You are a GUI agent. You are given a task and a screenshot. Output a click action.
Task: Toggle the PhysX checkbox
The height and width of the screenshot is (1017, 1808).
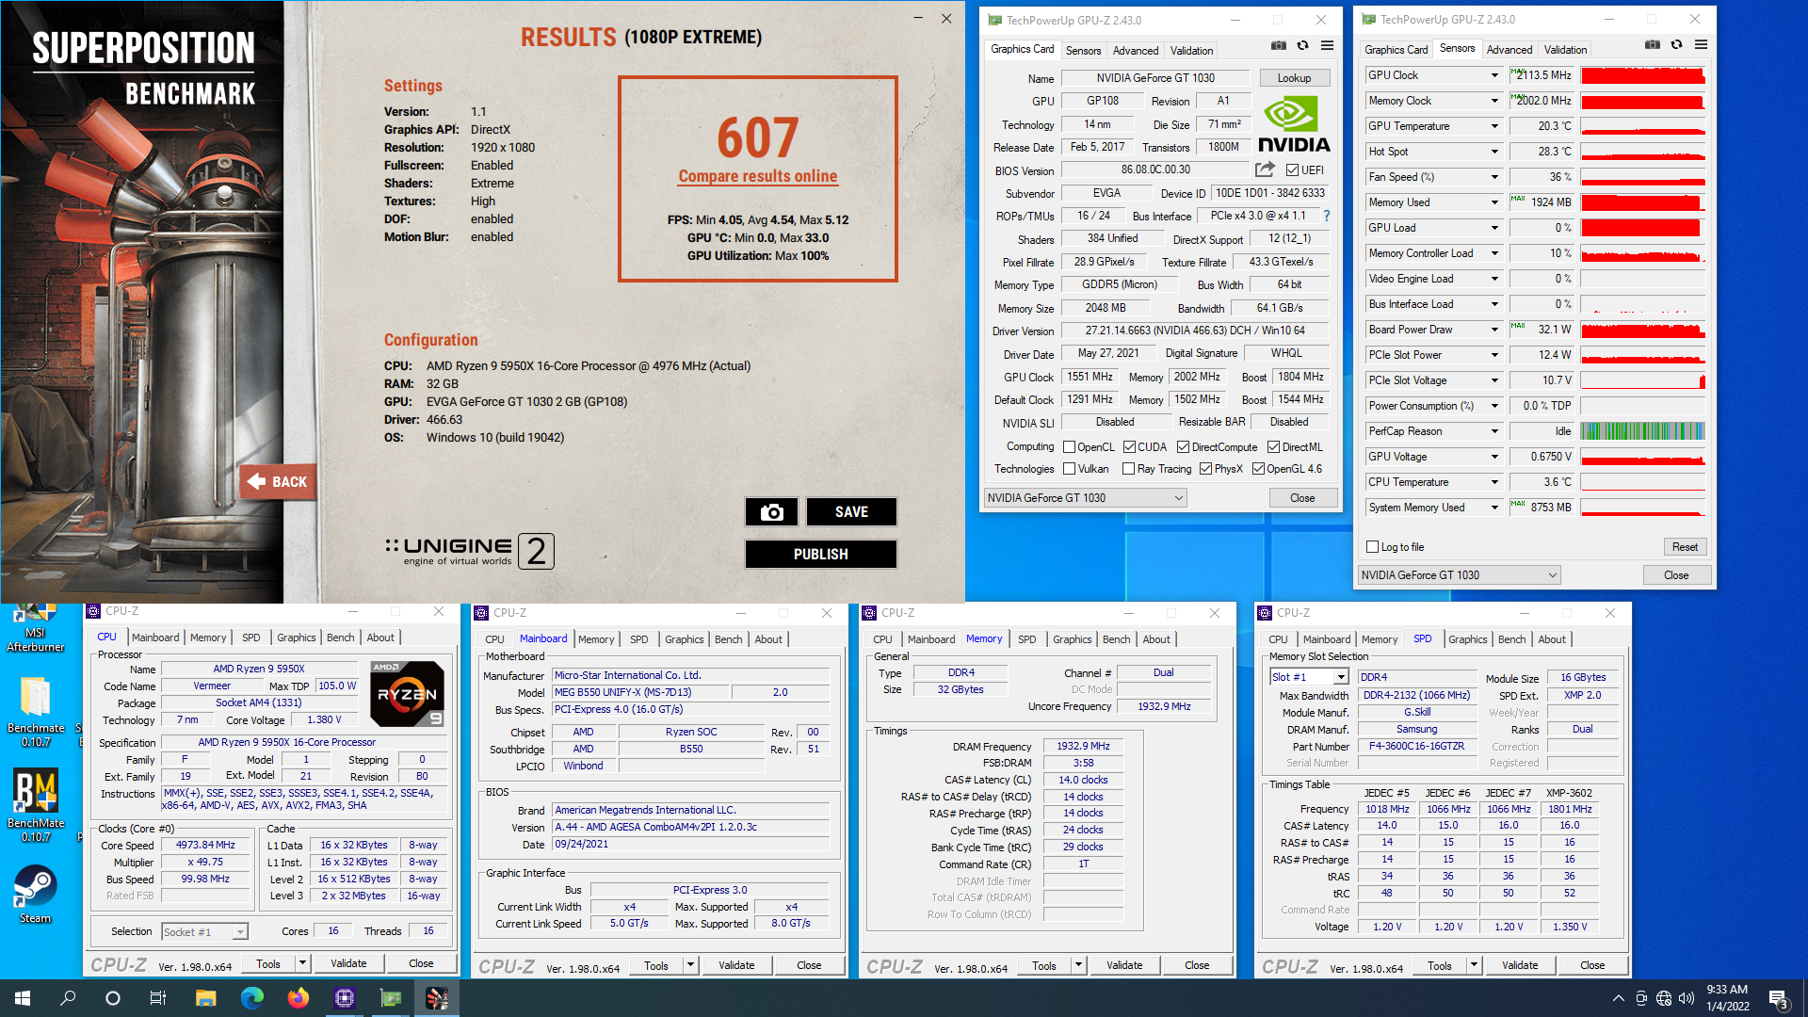pyautogui.click(x=1205, y=469)
